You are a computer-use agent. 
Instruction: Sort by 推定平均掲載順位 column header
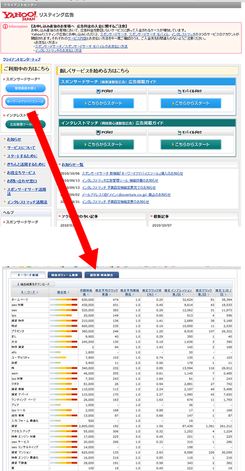pos(130,292)
